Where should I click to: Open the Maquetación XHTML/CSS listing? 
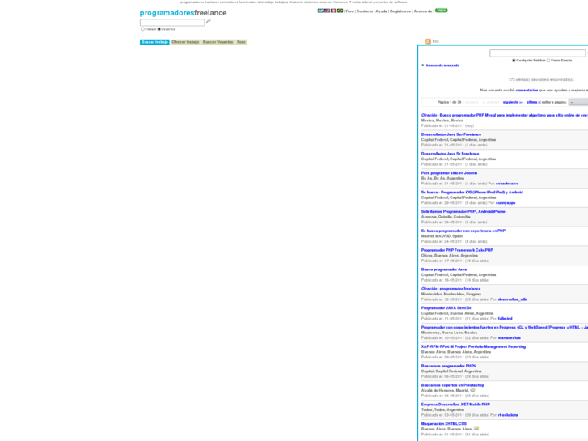[x=443, y=424]
